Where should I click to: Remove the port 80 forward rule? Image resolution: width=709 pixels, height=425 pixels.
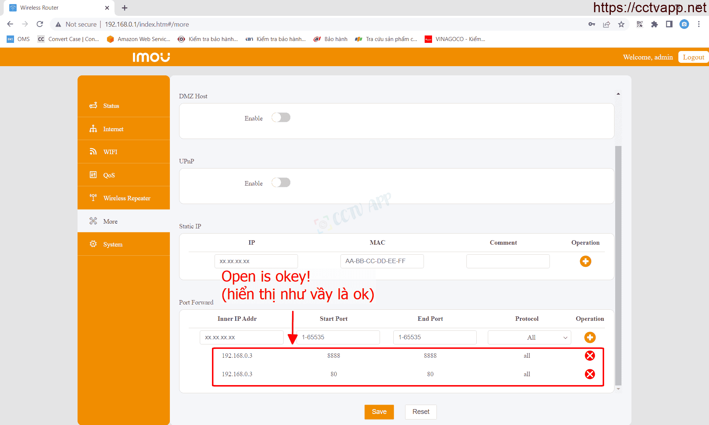(590, 374)
